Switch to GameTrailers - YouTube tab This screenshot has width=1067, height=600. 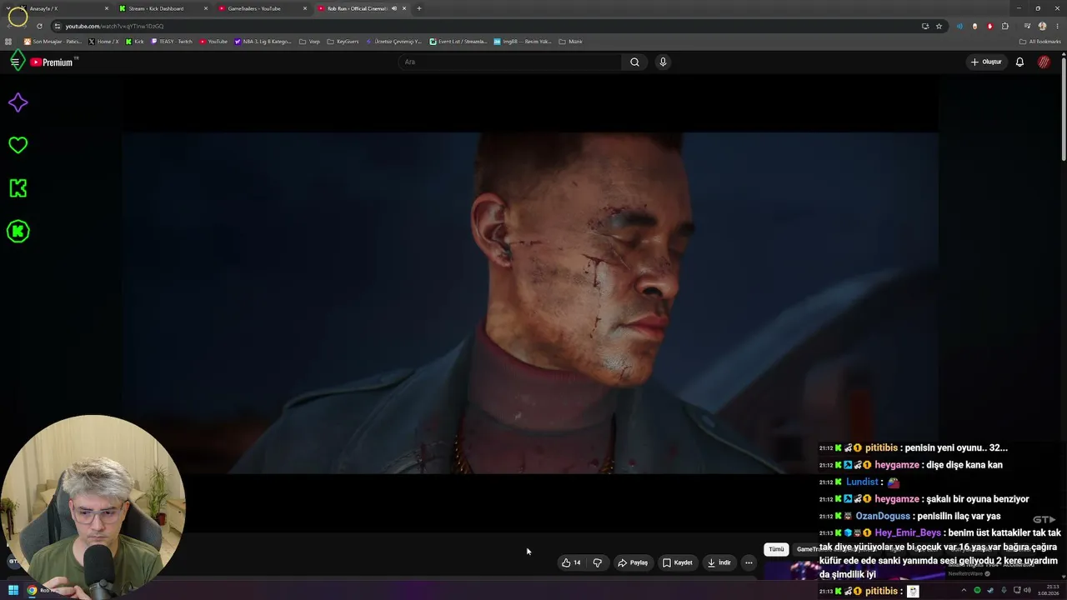(x=262, y=8)
